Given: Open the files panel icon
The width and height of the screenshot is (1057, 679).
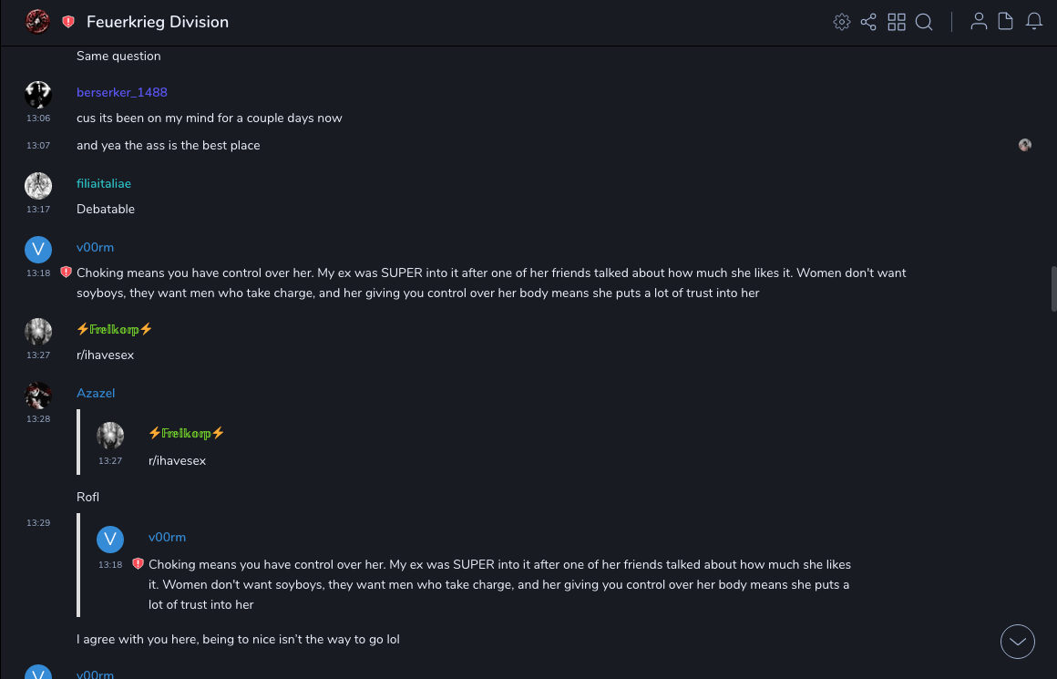Looking at the screenshot, I should pyautogui.click(x=1006, y=22).
